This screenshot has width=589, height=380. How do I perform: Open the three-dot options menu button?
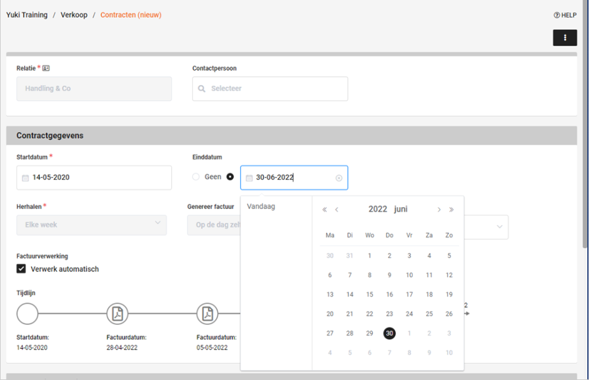(565, 38)
